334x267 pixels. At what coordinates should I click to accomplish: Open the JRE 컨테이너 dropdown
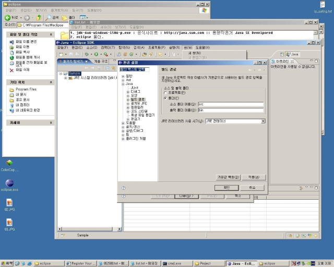point(263,121)
